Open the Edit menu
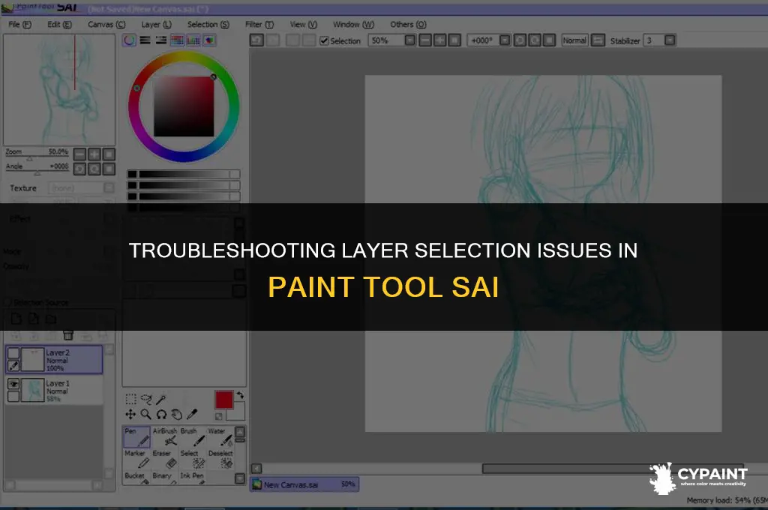Viewport: 768px width, 510px height. point(59,25)
